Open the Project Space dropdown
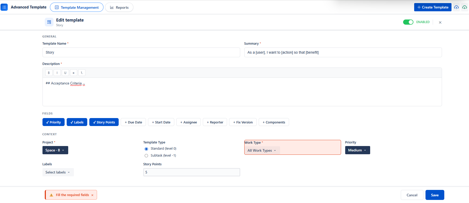This screenshot has height=203, width=469. pyautogui.click(x=55, y=150)
